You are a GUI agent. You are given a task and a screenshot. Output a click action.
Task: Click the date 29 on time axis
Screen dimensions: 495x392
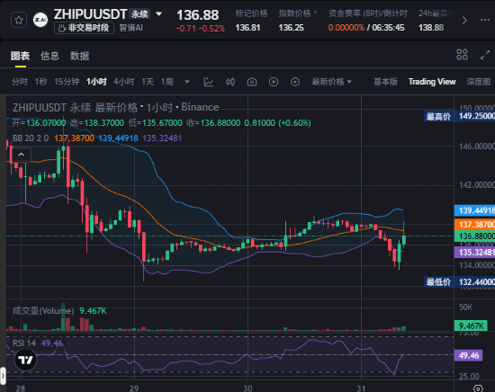click(134, 388)
